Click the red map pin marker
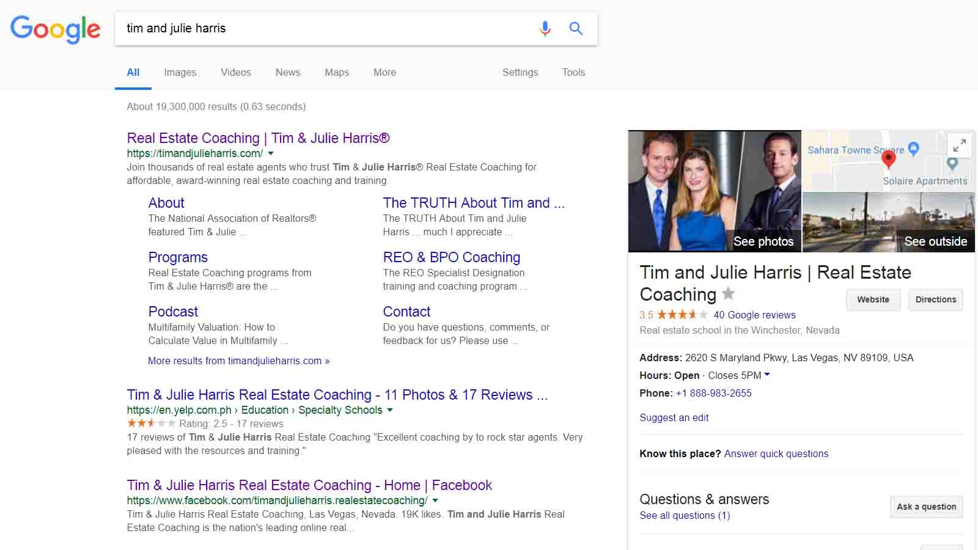 click(888, 159)
